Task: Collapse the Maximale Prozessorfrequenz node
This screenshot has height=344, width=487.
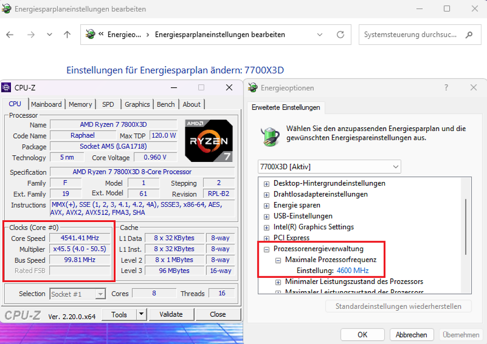Action: pyautogui.click(x=278, y=260)
